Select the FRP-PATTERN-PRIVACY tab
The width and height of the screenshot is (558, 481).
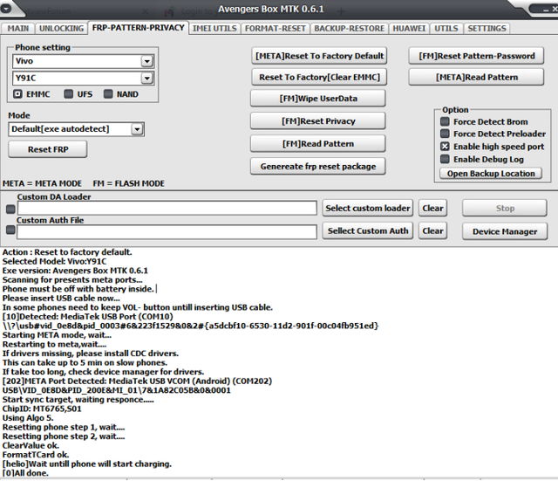(x=138, y=28)
